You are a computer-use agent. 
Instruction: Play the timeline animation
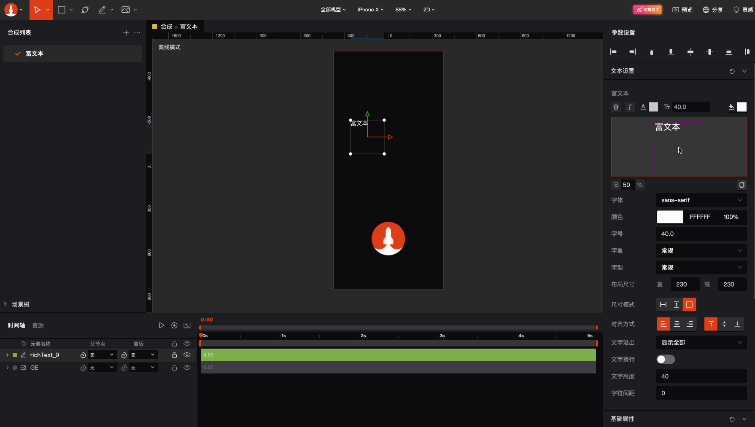(162, 325)
